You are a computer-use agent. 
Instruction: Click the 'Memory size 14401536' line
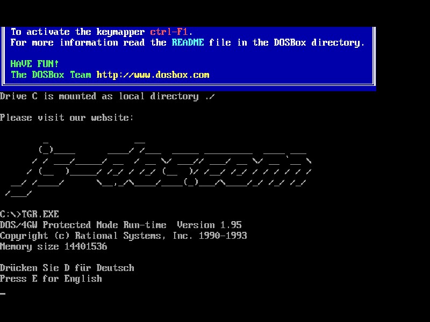[x=53, y=246]
